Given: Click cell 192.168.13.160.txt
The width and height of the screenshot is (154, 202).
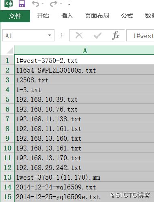Looking at the screenshot, I should (x=84, y=138).
